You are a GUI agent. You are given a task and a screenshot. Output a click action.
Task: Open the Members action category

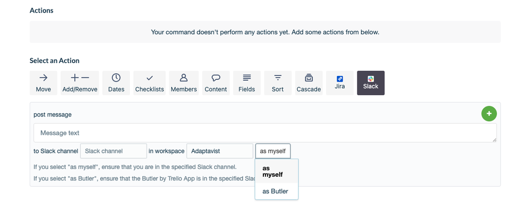184,83
